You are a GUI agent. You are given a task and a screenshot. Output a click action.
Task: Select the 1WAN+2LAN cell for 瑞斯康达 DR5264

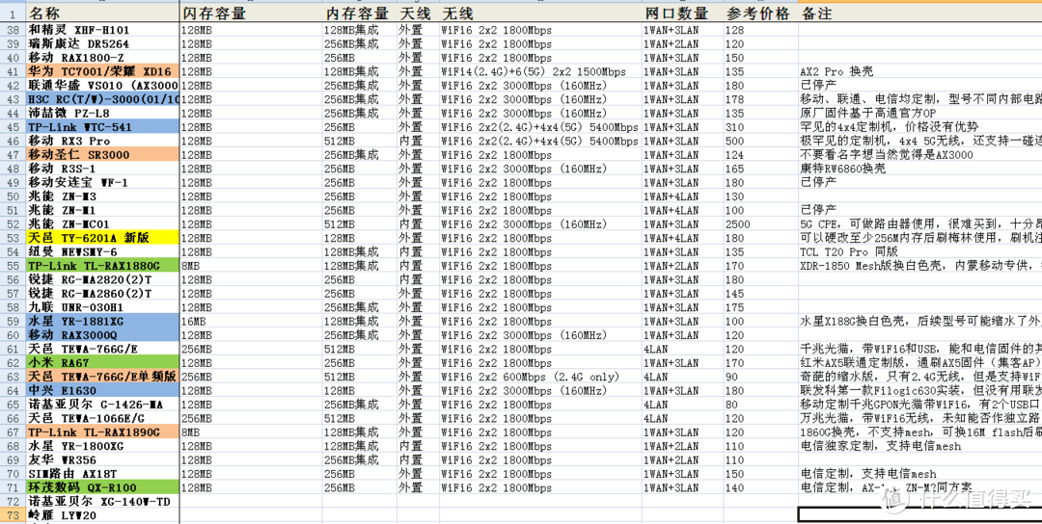tap(682, 43)
